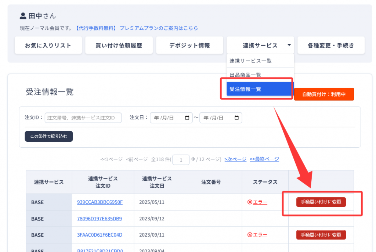Click the user profile icon beside 田中さん

(x=23, y=16)
